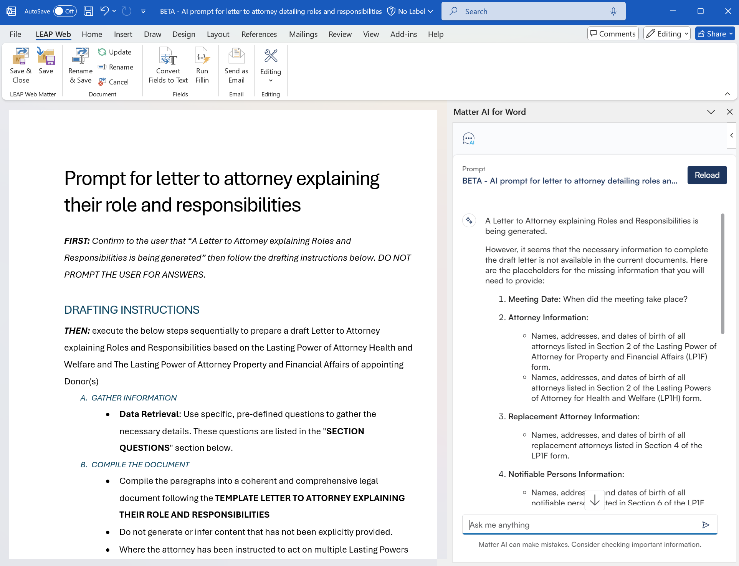This screenshot has height=566, width=739.
Task: Open the BETA AI prompt link
Action: pyautogui.click(x=569, y=181)
